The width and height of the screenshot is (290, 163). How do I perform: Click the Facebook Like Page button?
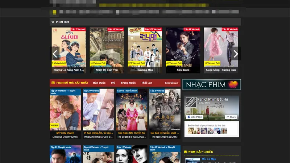195,117
